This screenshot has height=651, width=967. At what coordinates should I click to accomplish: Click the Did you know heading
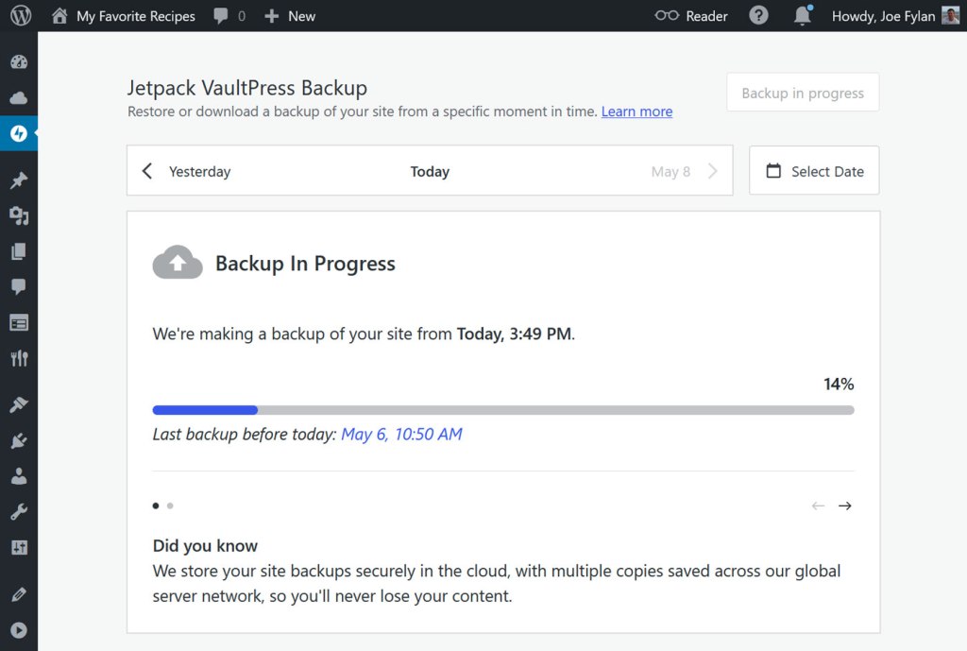(205, 545)
